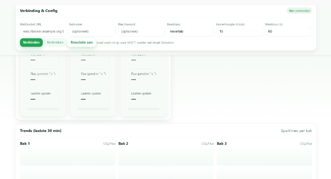331x179 pixels.
Task: Click into the Wachtwoord field
Action: [141, 32]
